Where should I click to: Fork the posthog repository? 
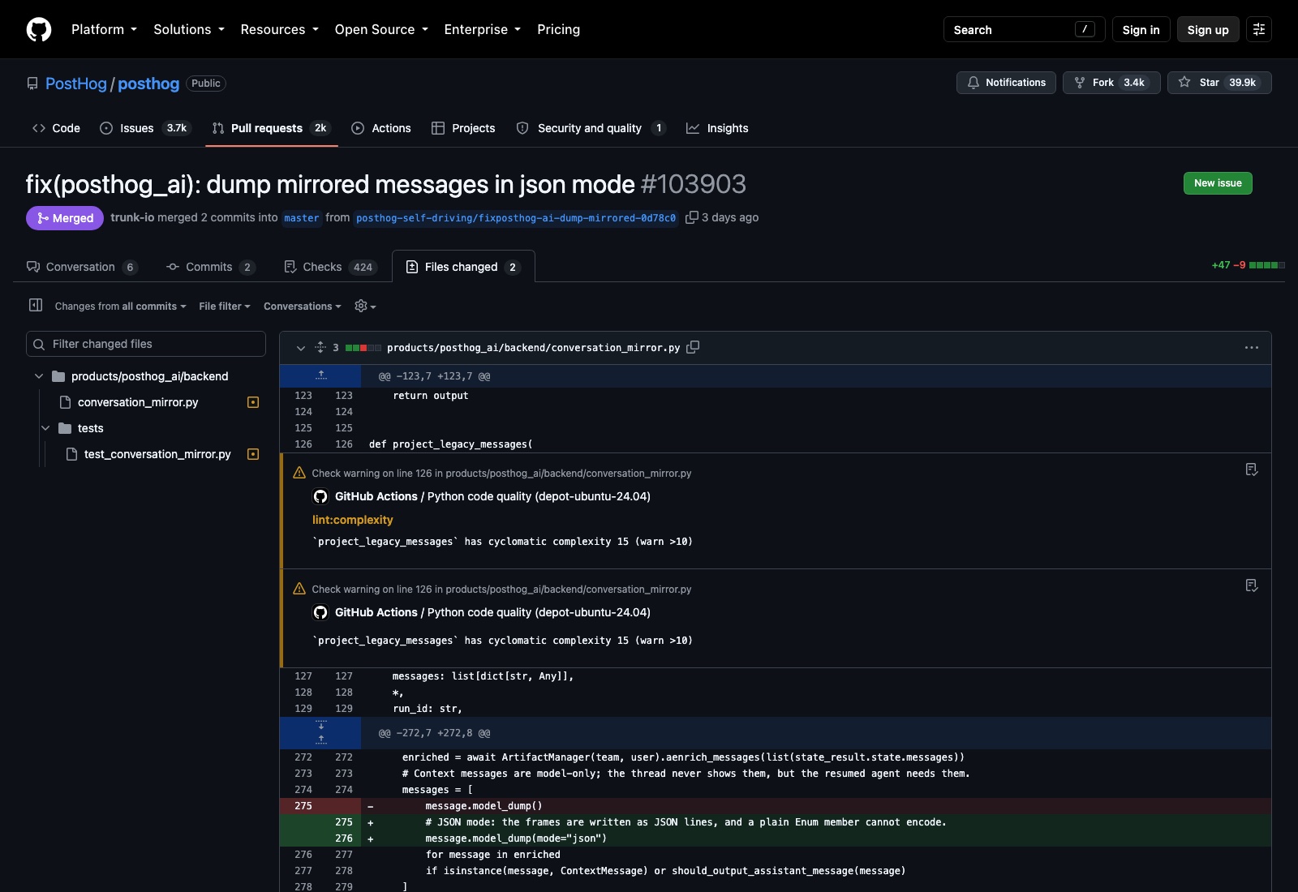(x=1111, y=83)
